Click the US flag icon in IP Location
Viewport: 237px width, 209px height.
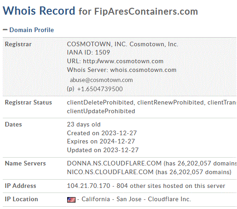pyautogui.click(x=71, y=200)
